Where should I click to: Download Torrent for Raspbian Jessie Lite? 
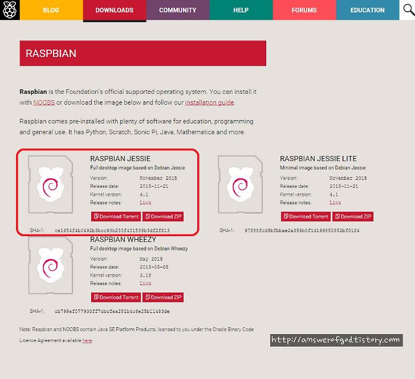point(305,217)
